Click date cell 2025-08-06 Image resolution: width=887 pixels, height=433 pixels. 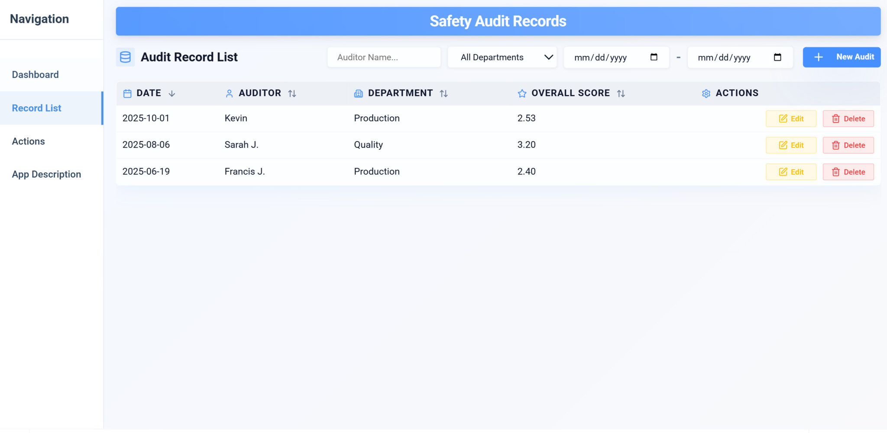(146, 145)
